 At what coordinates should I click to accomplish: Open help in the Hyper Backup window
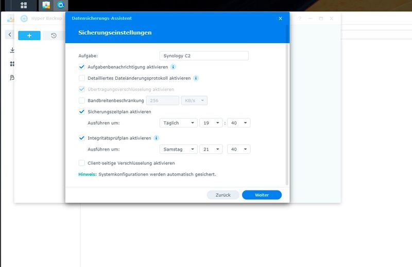[300, 19]
